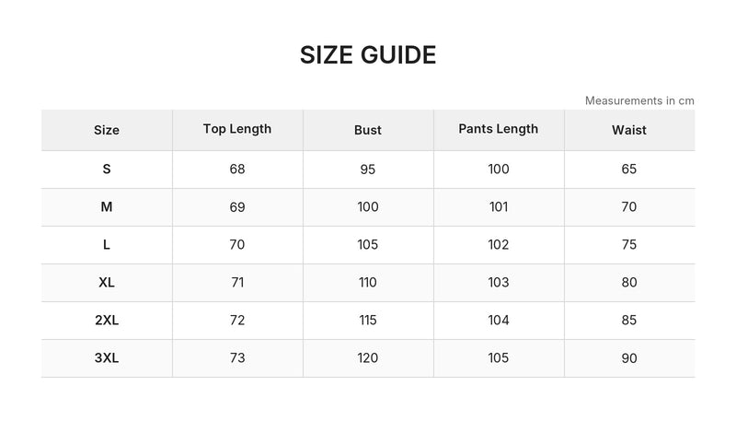Click the 3XL size row label

107,358
